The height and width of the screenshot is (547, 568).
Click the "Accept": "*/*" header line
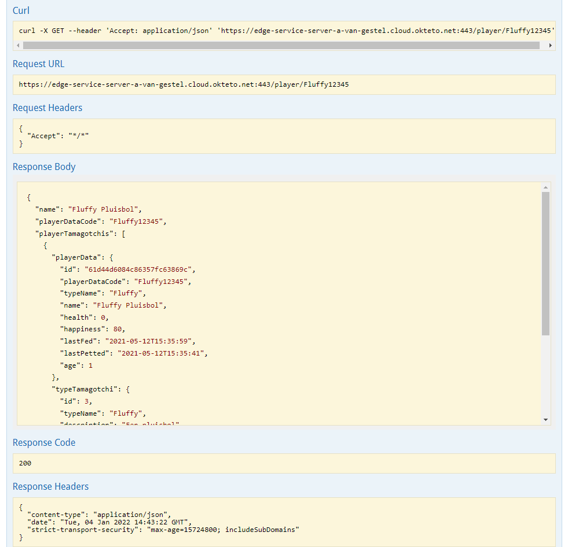pyautogui.click(x=58, y=136)
